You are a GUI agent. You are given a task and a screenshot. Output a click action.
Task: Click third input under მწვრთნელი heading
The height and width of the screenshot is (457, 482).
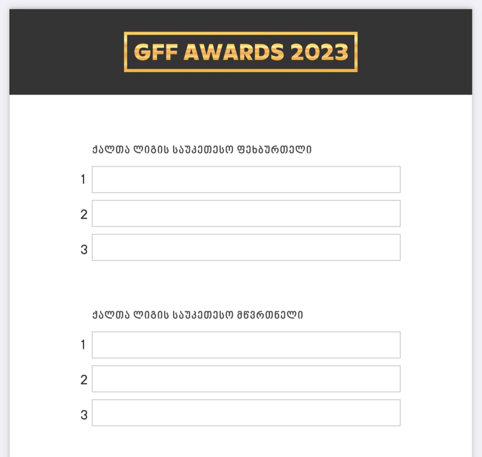(246, 413)
